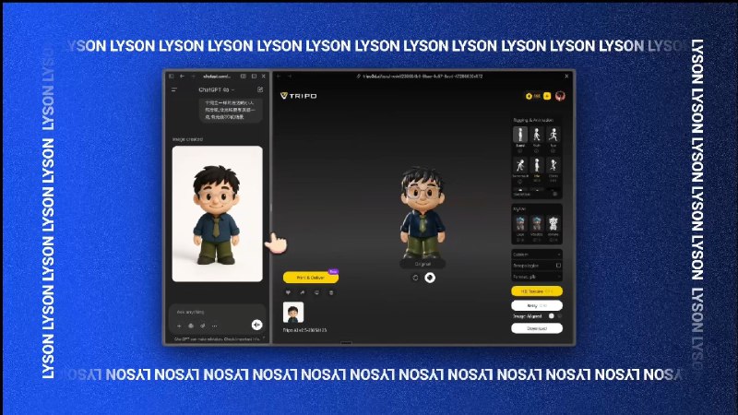738x415 pixels.
Task: Click the white Download button
Action: [537, 328]
